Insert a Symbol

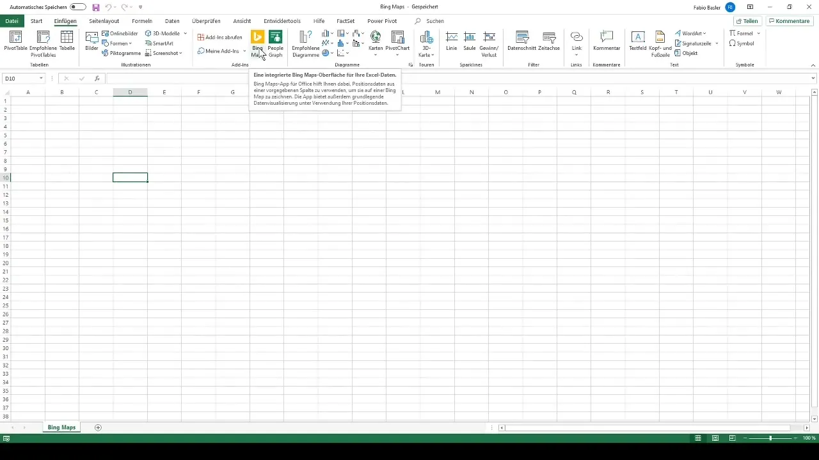(742, 43)
